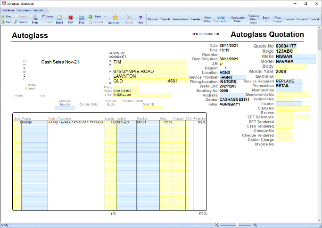Click the Model field showing NAVARA

tap(296, 61)
